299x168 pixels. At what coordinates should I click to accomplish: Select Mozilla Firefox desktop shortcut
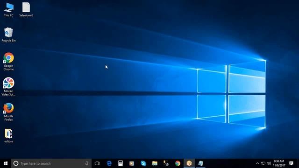[8, 112]
